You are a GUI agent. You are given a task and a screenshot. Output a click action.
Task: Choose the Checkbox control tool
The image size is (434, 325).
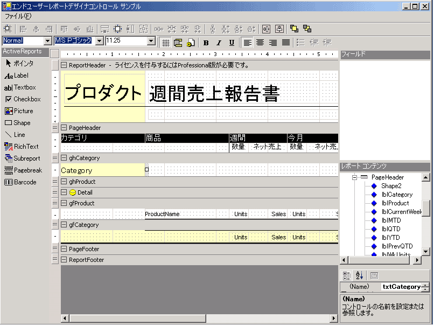pyautogui.click(x=23, y=99)
